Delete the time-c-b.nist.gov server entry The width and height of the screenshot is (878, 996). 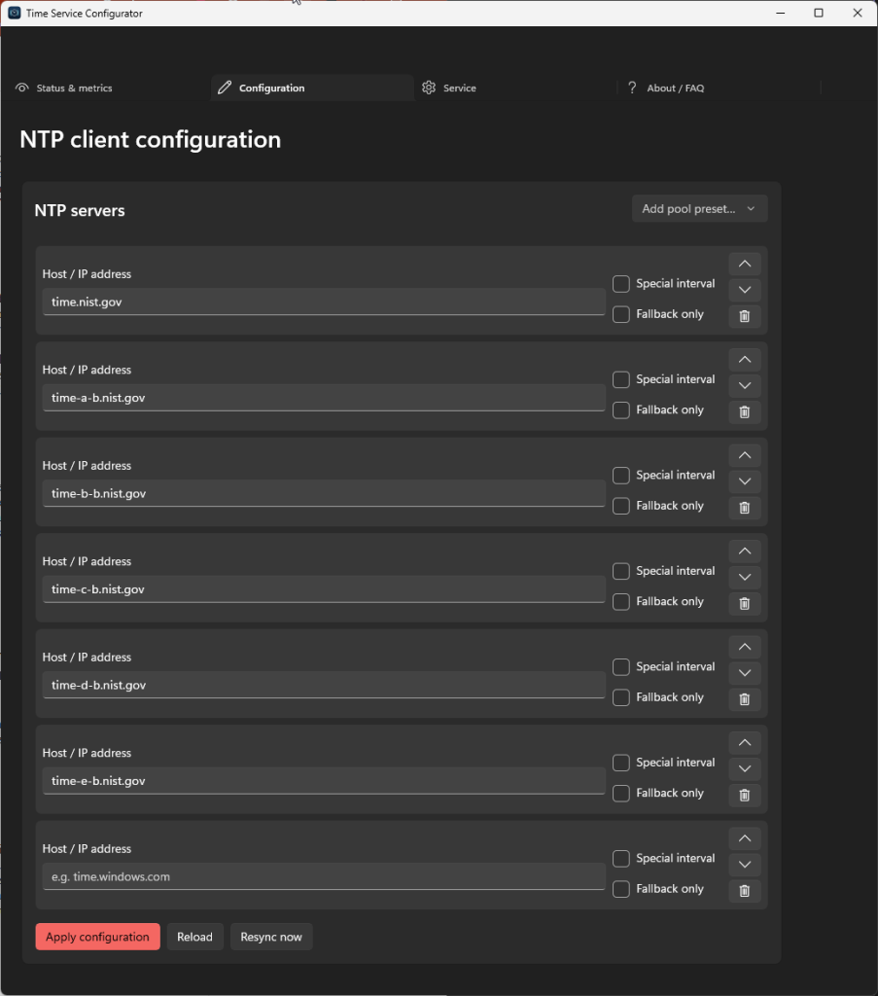(x=745, y=603)
